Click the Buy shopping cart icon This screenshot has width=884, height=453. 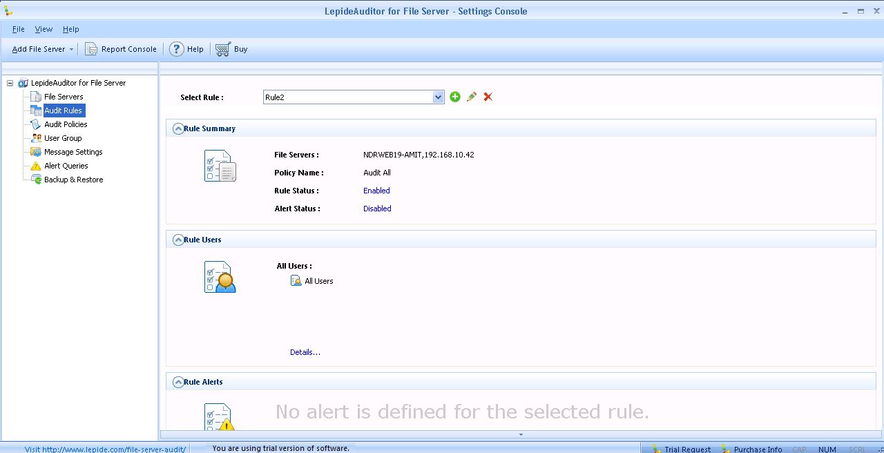point(222,49)
